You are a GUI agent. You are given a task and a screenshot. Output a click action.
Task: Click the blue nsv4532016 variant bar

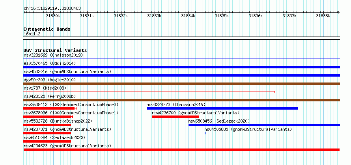point(181,75)
